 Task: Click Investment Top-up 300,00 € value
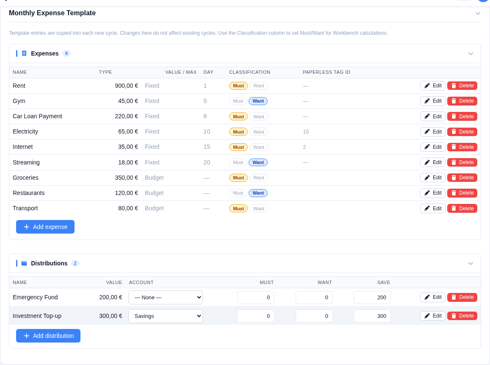click(x=111, y=316)
